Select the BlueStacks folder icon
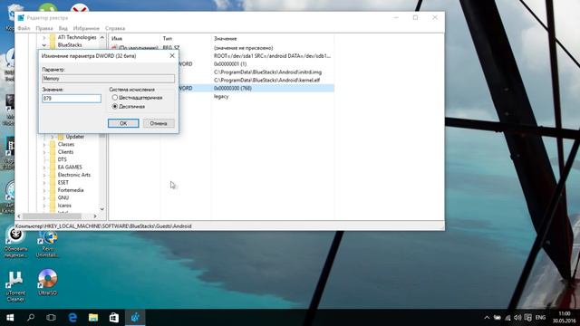The width and height of the screenshot is (580, 326). [x=53, y=45]
